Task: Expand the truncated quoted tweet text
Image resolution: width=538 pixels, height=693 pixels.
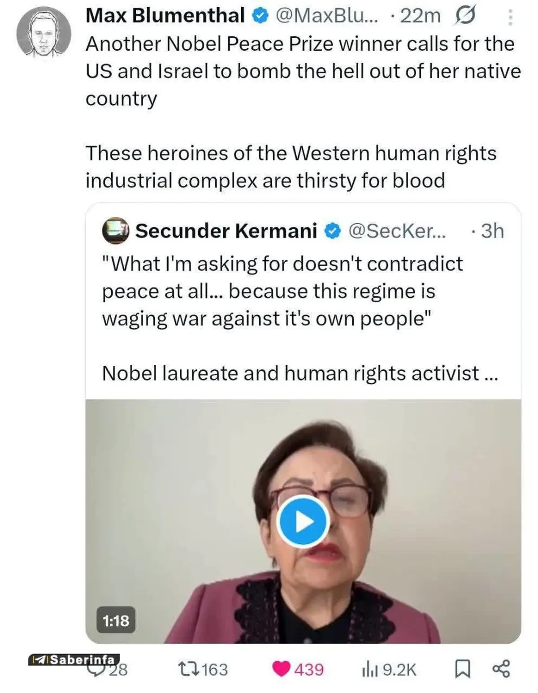Action: pos(491,374)
